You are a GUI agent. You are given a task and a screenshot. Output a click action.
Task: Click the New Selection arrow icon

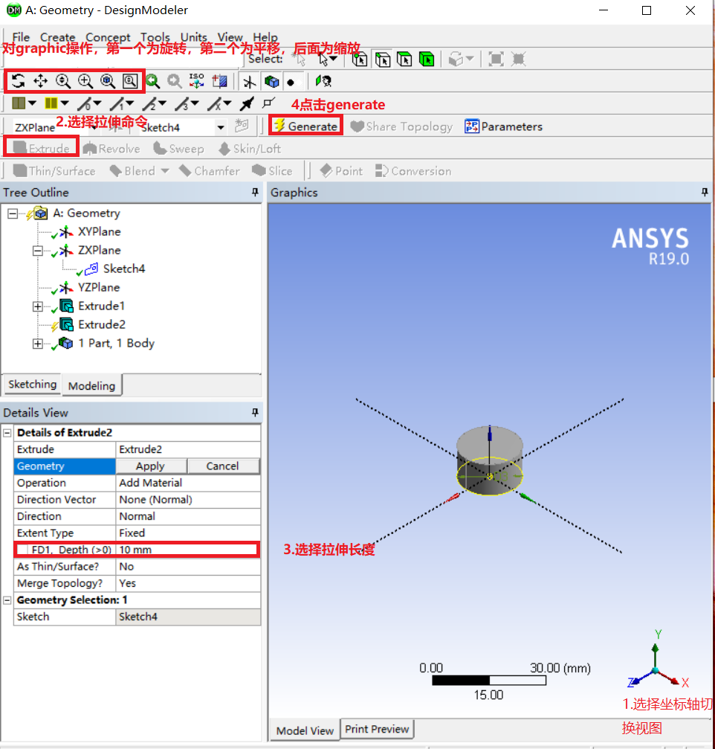point(300,60)
